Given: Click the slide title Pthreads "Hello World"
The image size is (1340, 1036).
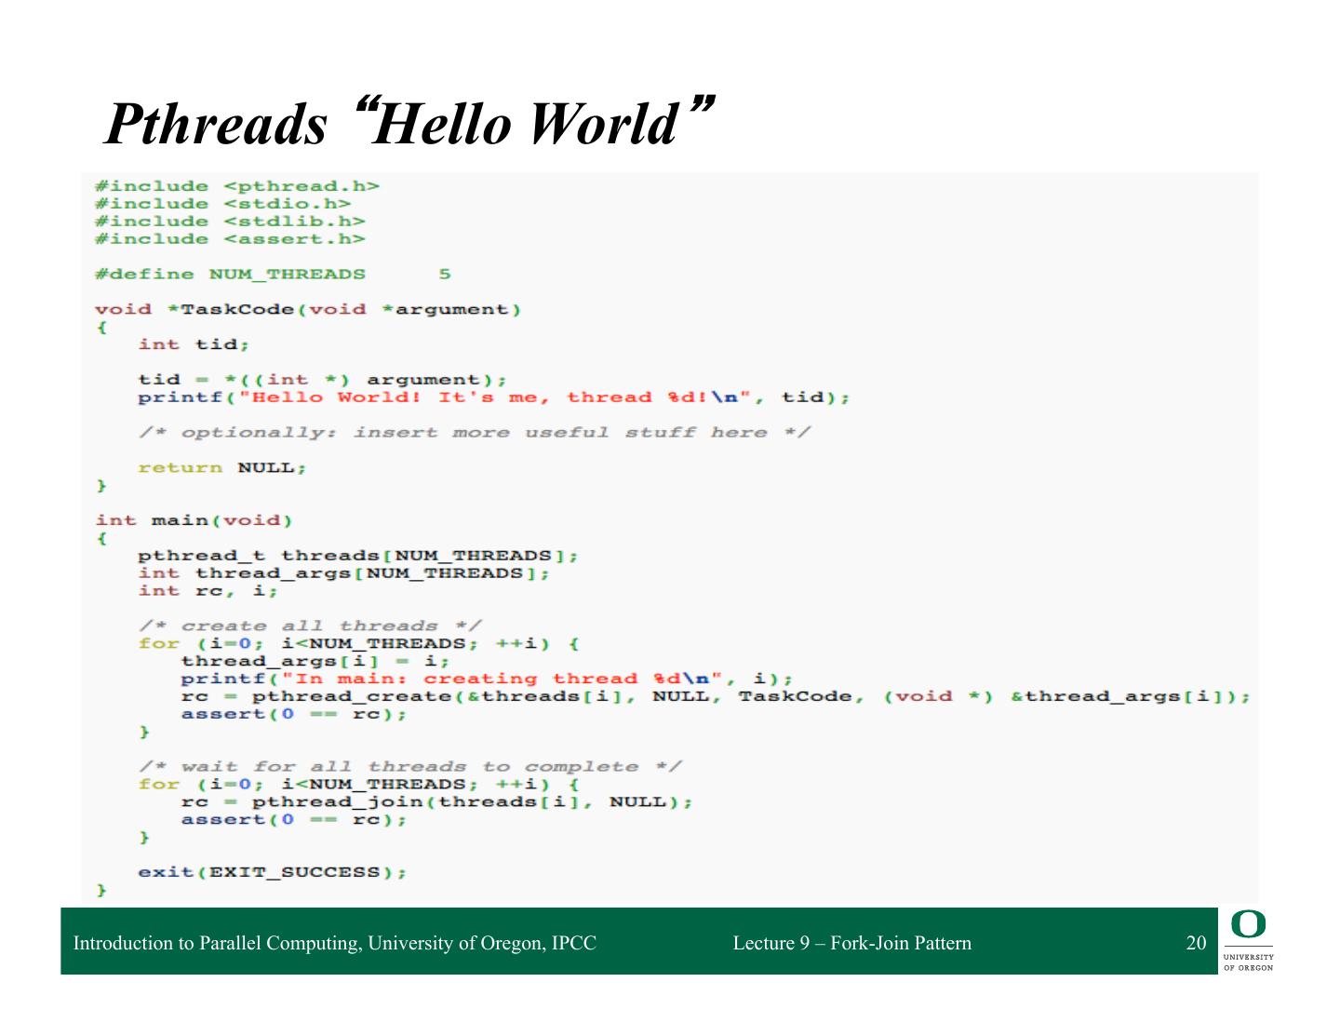Looking at the screenshot, I should (x=409, y=123).
